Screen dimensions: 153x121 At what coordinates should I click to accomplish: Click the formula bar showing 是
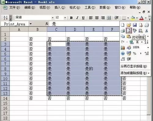[84, 24]
